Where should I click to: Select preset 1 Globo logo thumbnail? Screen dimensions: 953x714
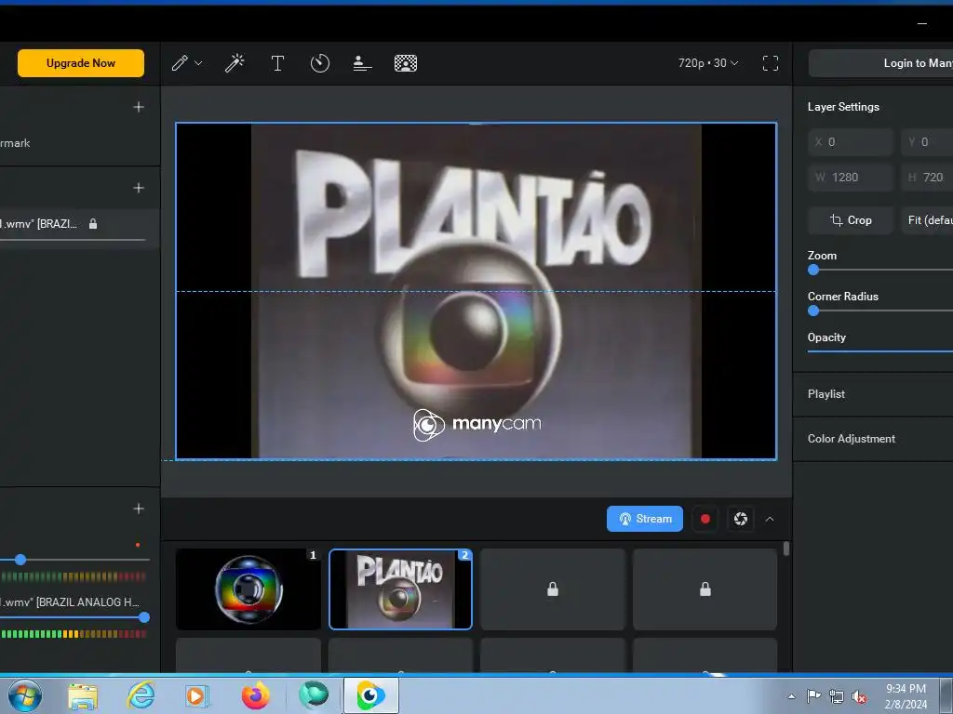point(248,588)
